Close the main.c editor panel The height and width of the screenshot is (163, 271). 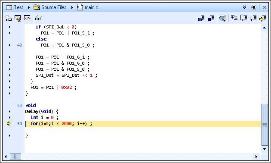pos(265,7)
